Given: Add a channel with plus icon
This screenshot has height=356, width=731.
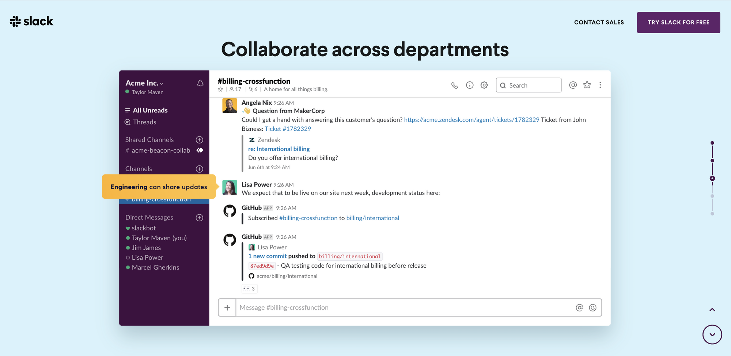Looking at the screenshot, I should point(200,169).
